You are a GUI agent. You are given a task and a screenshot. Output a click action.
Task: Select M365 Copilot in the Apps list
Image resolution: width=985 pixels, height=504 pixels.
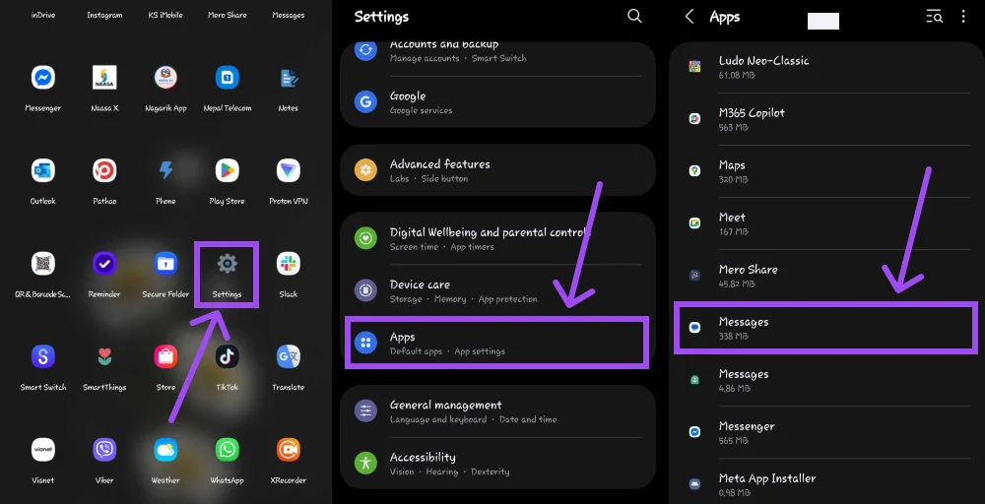[825, 119]
